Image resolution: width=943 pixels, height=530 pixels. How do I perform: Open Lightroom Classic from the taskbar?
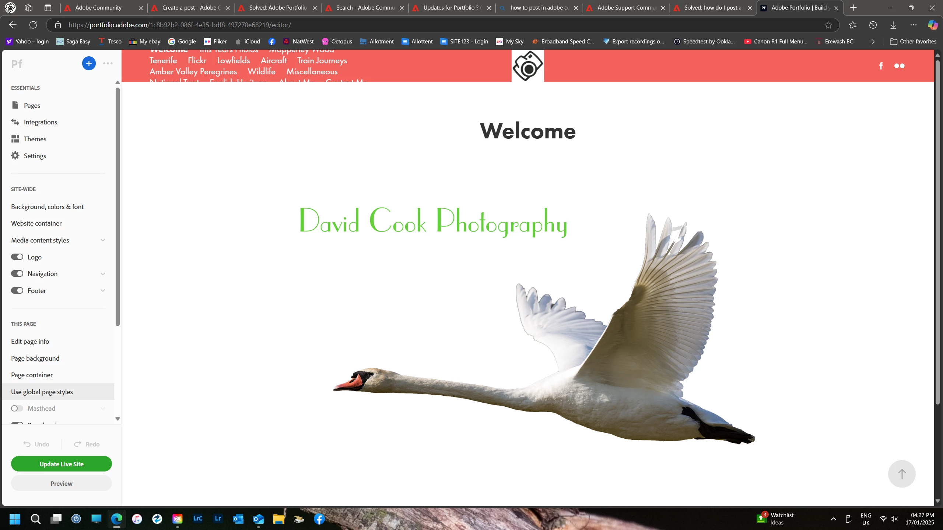(x=197, y=519)
